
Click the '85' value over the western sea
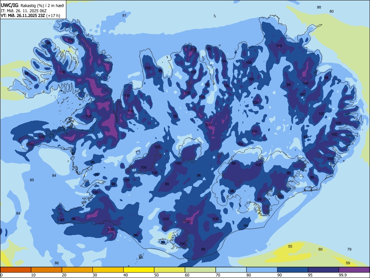pos(32,180)
